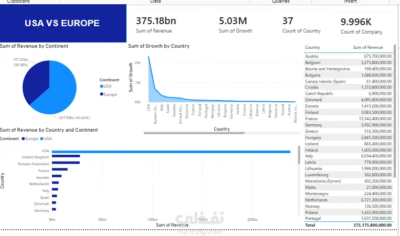Select the USA legend marker in pie chart

click(101, 86)
